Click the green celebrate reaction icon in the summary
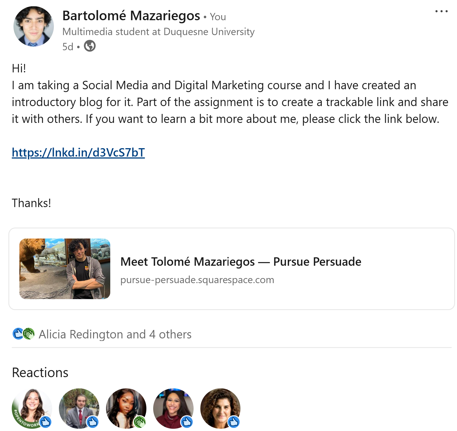This screenshot has width=457, height=431. point(29,334)
